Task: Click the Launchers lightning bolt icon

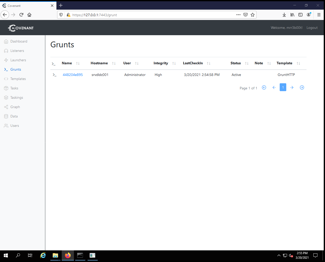Action: (x=6, y=60)
